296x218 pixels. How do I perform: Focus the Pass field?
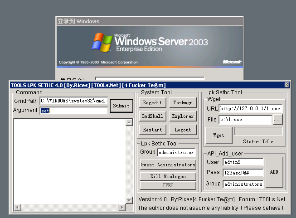tap(243, 173)
